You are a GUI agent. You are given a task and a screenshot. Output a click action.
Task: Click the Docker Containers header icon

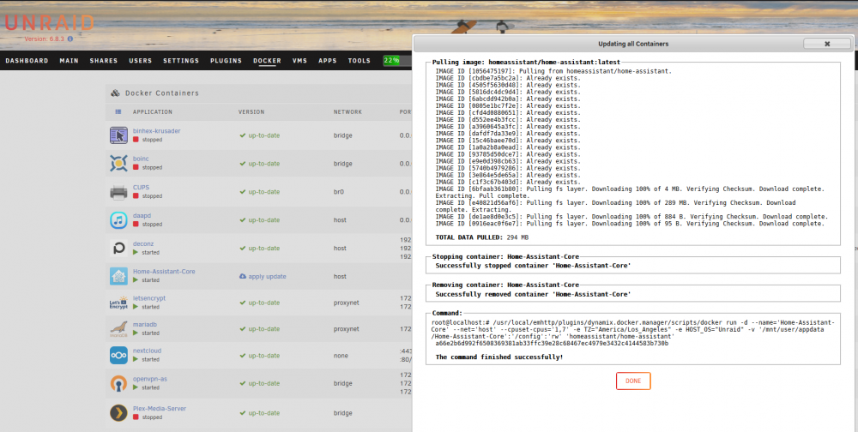tap(115, 93)
